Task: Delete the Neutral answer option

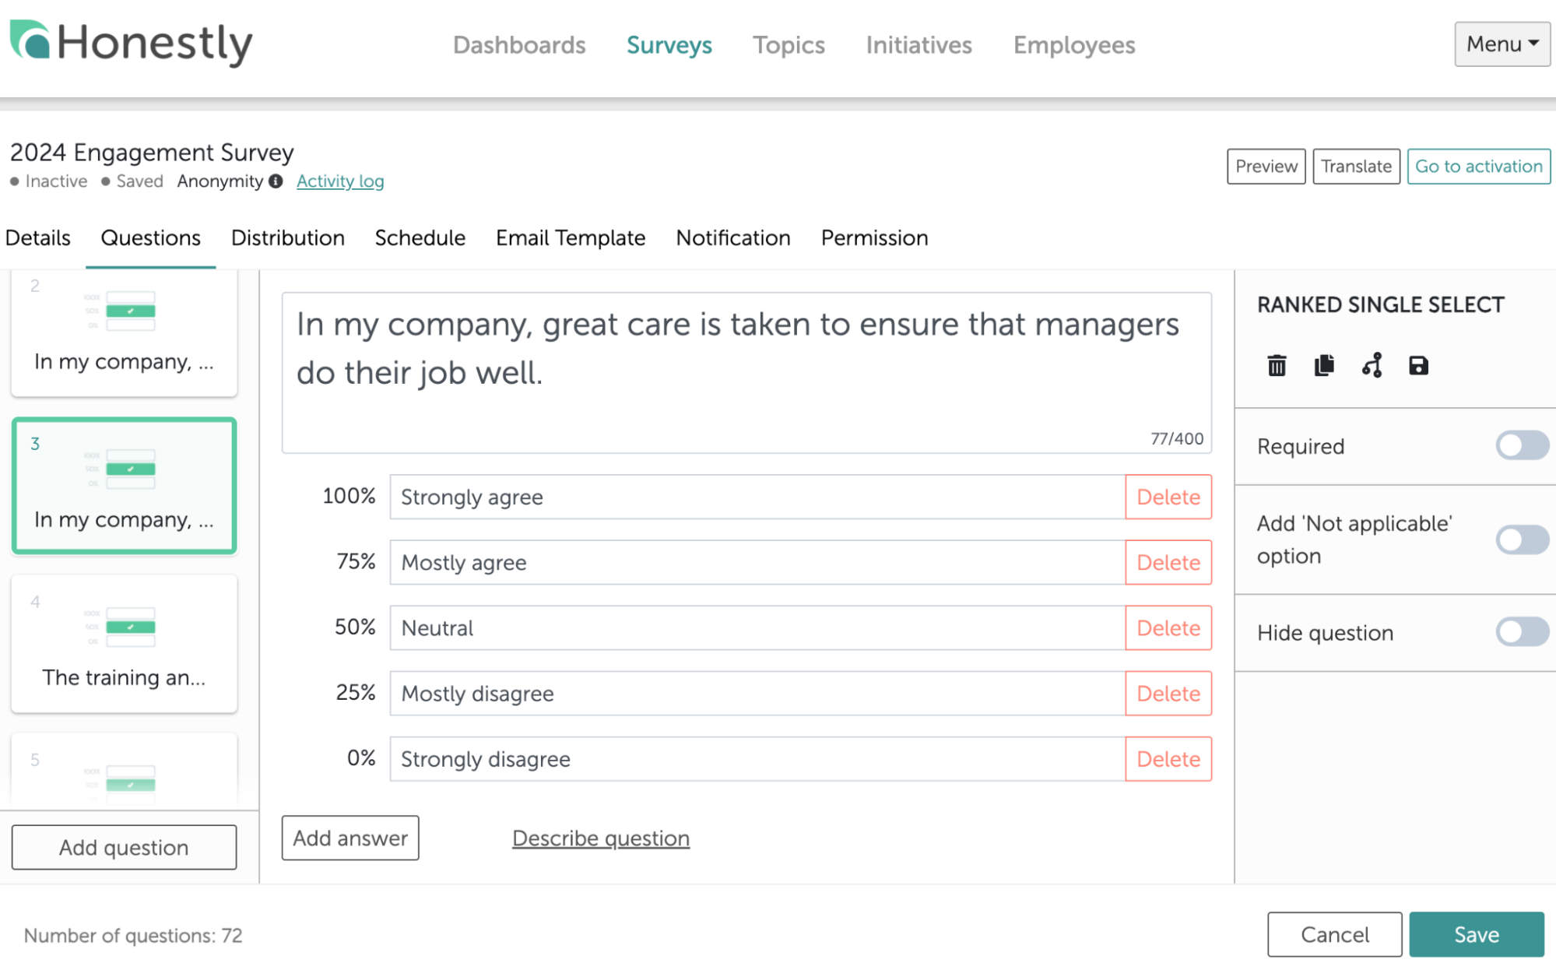Action: pos(1168,628)
